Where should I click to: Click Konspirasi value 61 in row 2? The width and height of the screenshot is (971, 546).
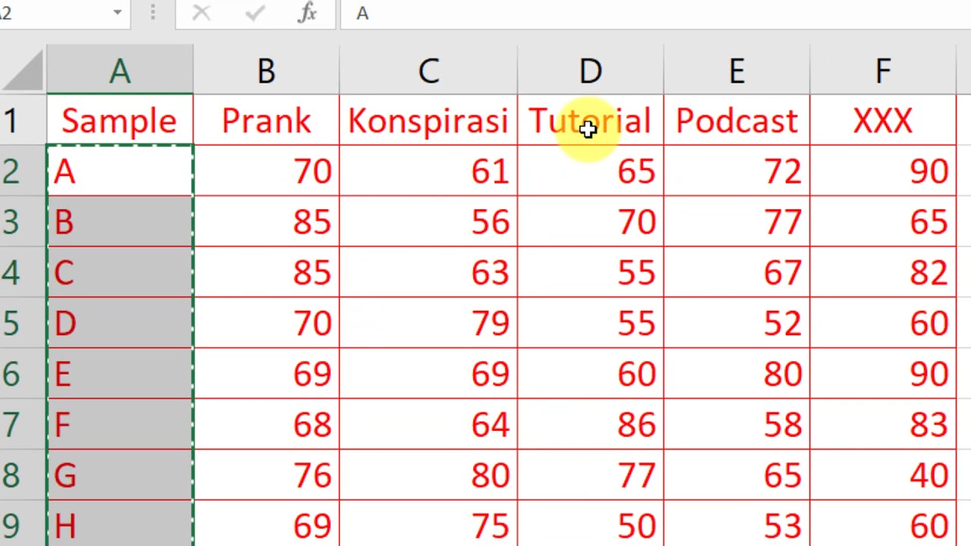(429, 171)
